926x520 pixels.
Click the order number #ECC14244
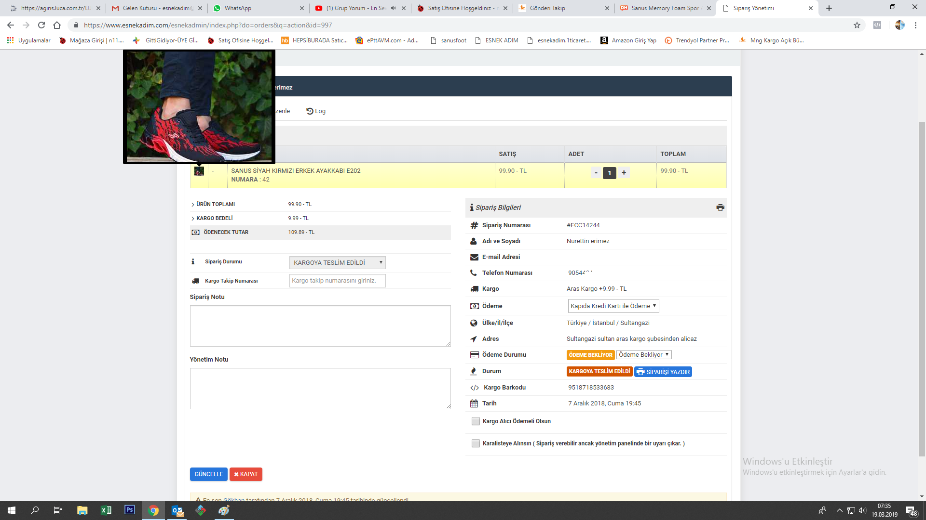point(583,225)
